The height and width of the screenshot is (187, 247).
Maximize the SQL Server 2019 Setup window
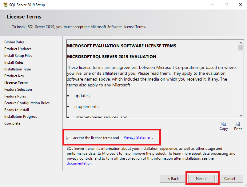coord(226,5)
